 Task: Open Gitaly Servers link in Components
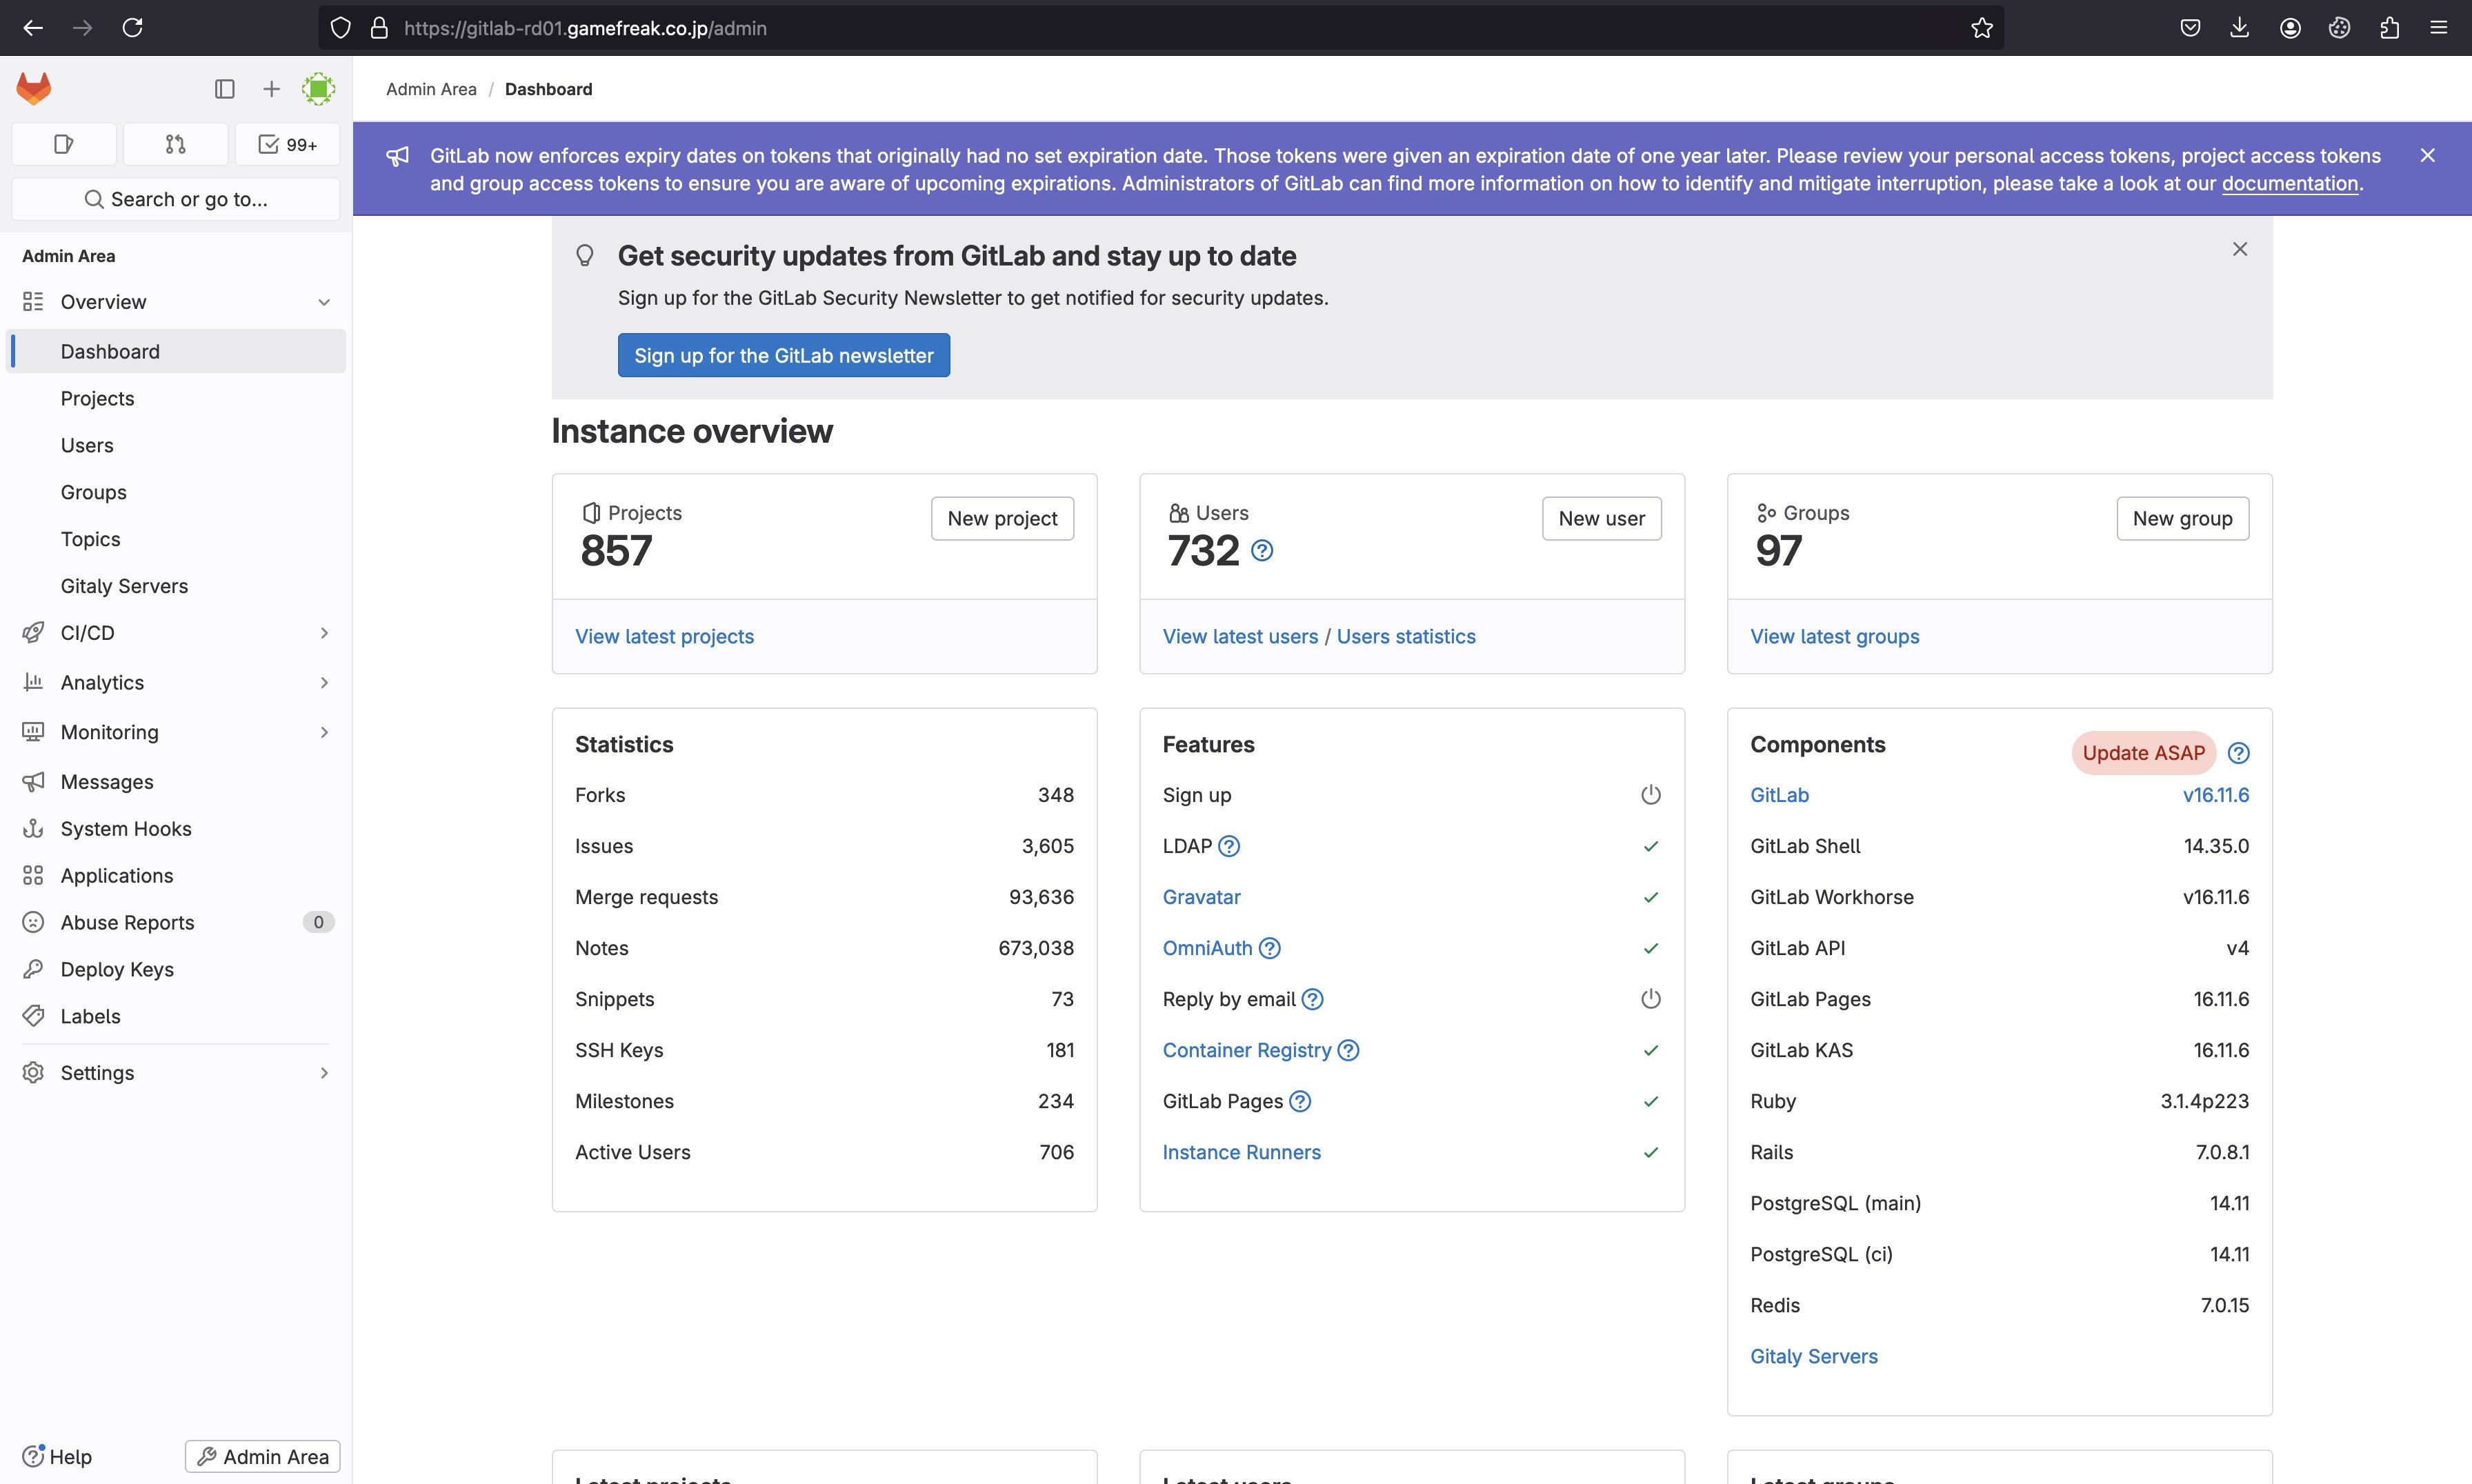[1814, 1356]
